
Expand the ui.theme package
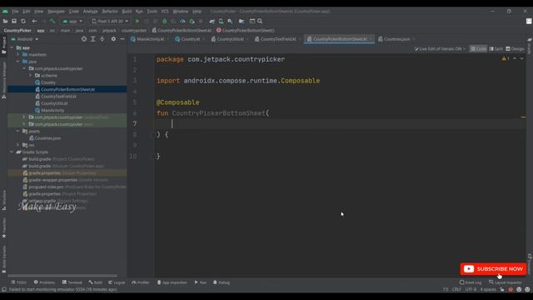[x=31, y=76]
